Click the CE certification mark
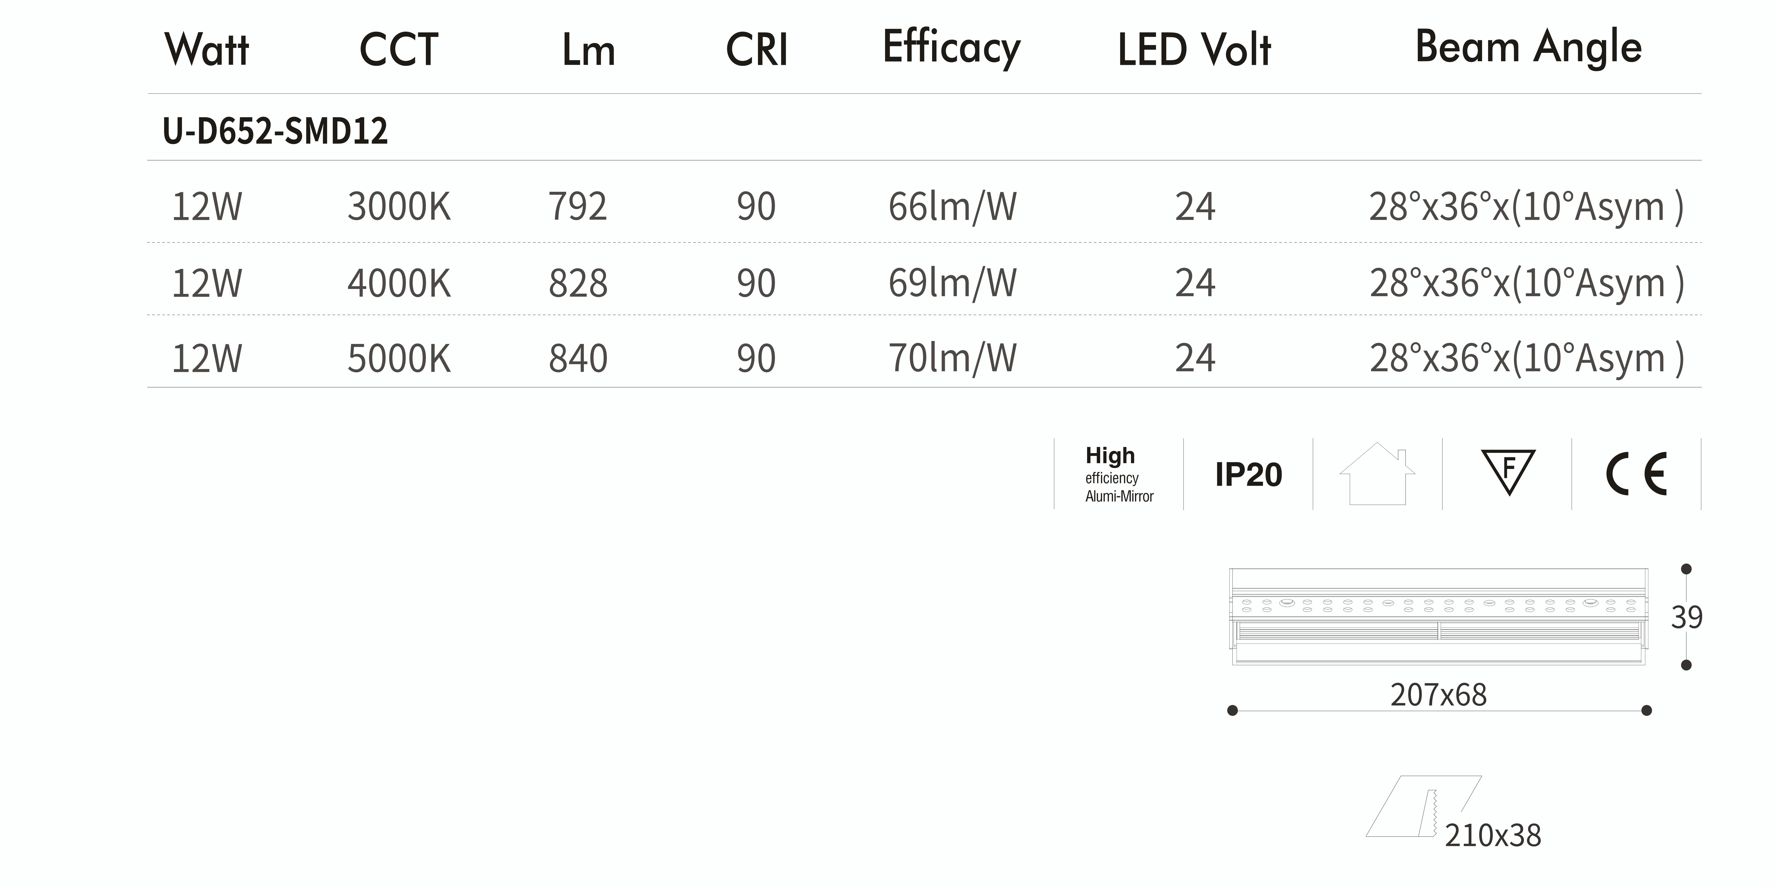Image resolution: width=1775 pixels, height=887 pixels. coord(1636,474)
